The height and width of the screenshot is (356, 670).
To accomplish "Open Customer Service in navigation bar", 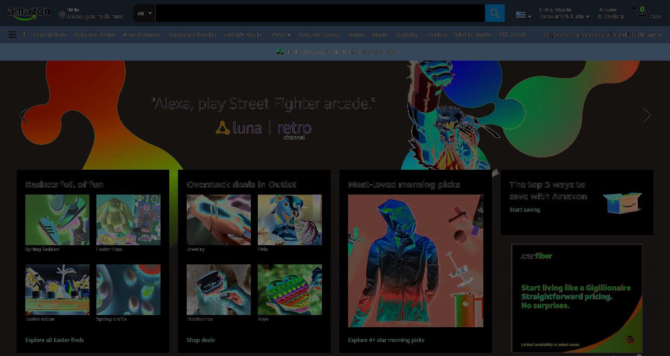I will point(192,34).
